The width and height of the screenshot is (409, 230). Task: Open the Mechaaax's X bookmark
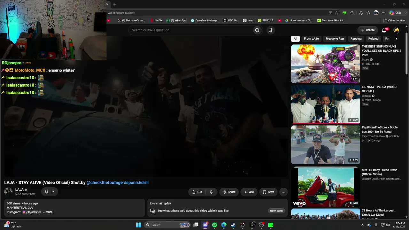point(131,20)
